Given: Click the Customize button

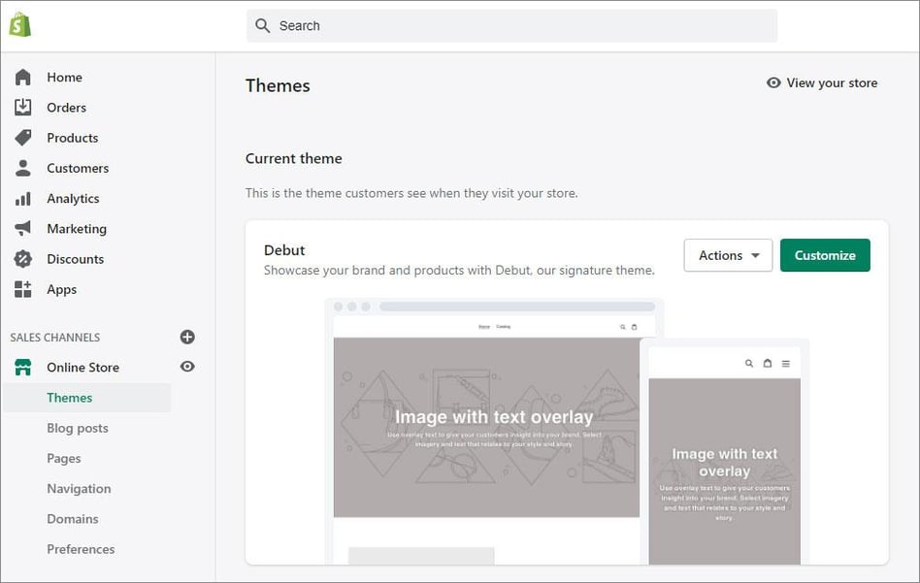Looking at the screenshot, I should click(825, 255).
